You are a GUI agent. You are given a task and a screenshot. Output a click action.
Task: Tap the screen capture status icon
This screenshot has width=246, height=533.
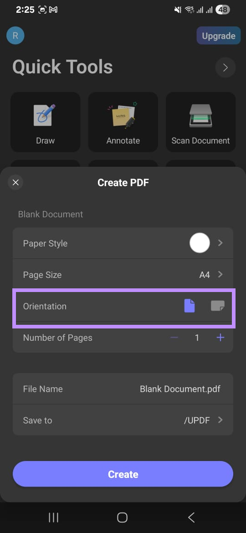42,10
